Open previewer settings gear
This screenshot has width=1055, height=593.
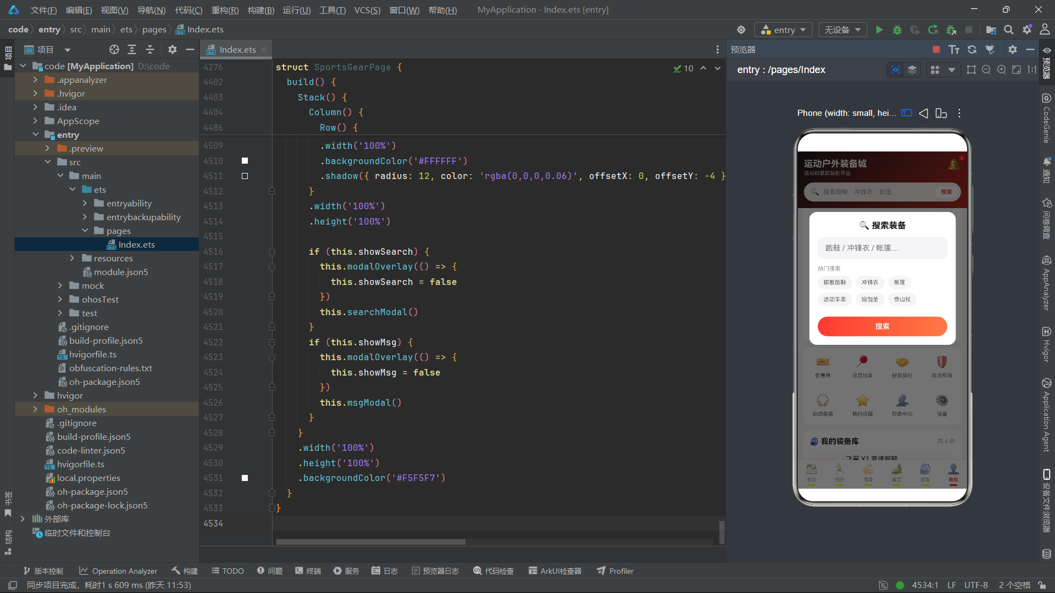point(1013,49)
